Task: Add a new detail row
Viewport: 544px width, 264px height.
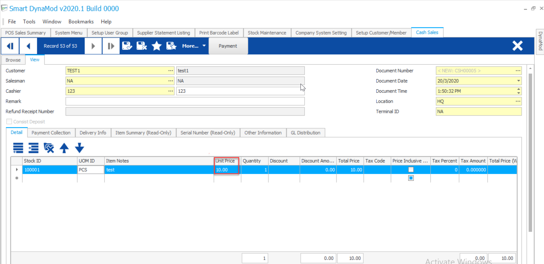Action: click(x=18, y=148)
